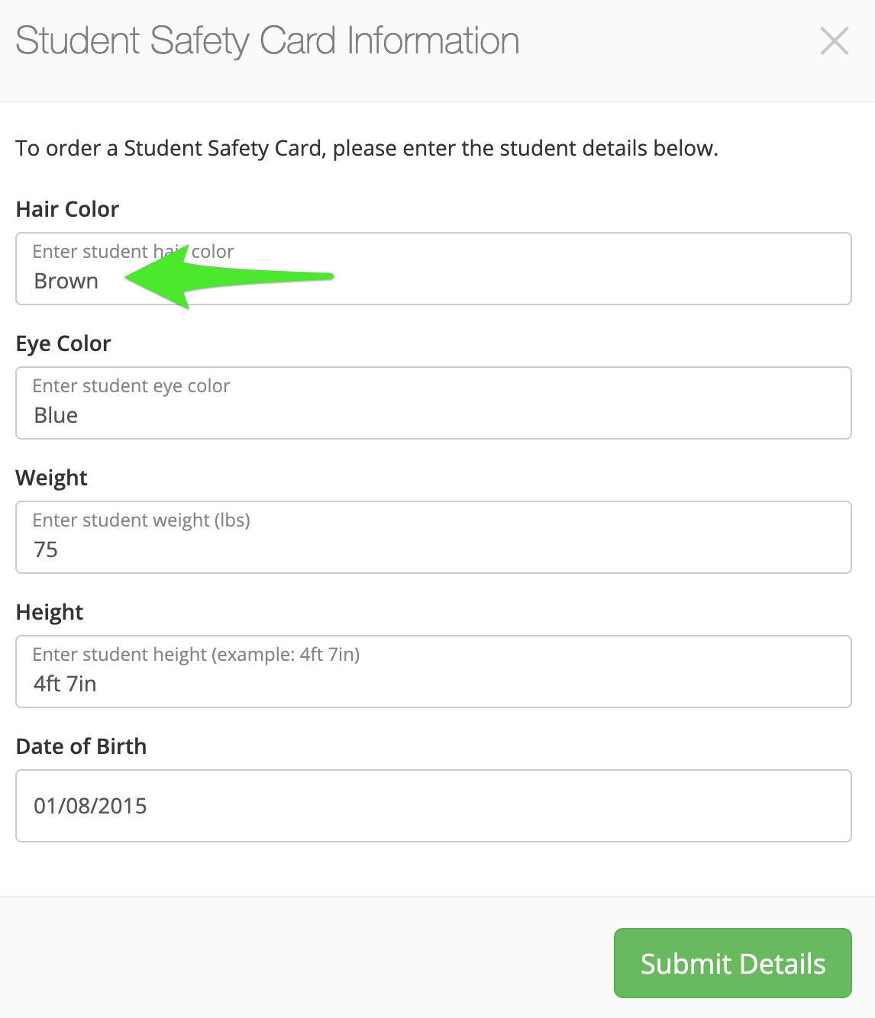Screen dimensions: 875x1018
Task: Click the Eye Color label
Action: [x=63, y=343]
